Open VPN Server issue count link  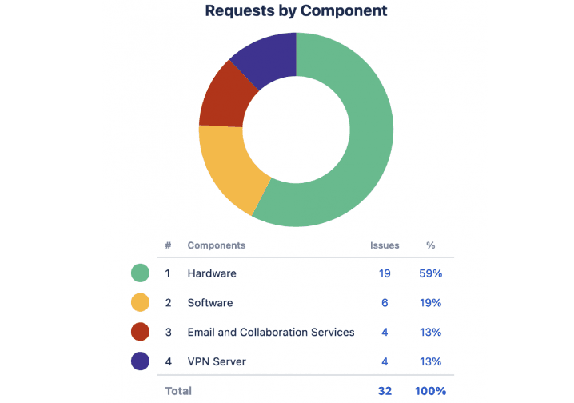[x=385, y=361]
